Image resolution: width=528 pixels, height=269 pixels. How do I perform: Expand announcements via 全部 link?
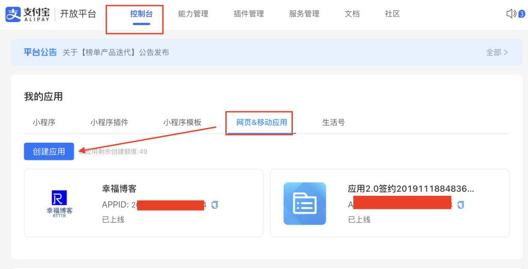pyautogui.click(x=497, y=52)
